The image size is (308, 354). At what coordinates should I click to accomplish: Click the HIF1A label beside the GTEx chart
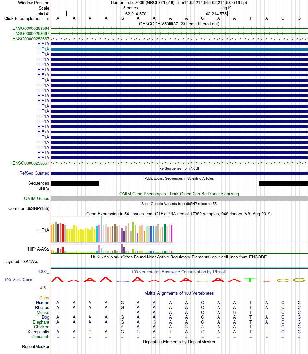43,230
